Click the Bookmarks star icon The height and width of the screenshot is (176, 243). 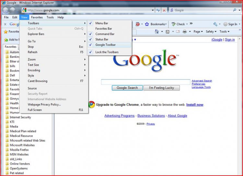coord(147,24)
